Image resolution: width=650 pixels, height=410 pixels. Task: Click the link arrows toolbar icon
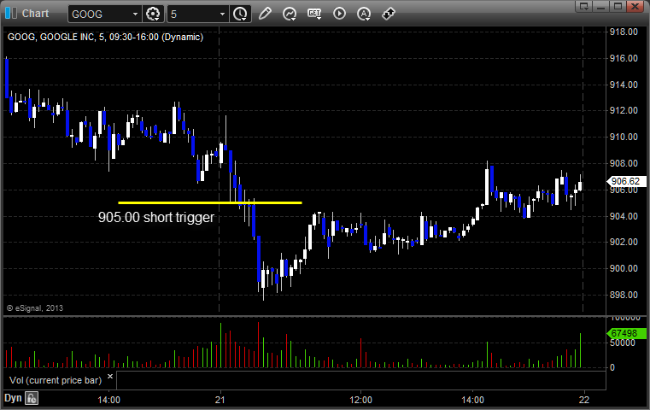tap(389, 14)
